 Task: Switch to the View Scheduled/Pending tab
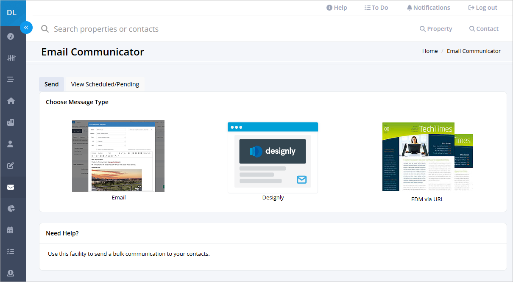105,84
